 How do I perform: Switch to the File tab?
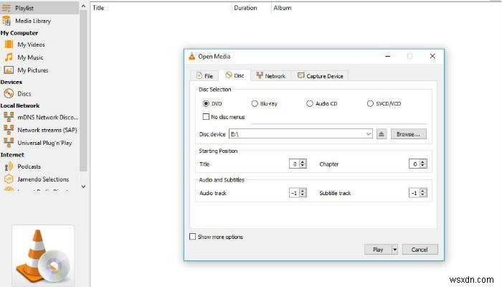coord(204,75)
